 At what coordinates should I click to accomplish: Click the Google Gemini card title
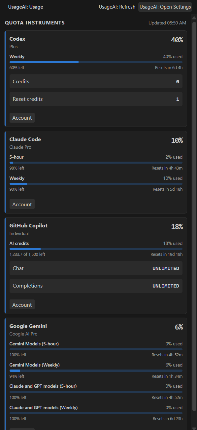[28, 326]
